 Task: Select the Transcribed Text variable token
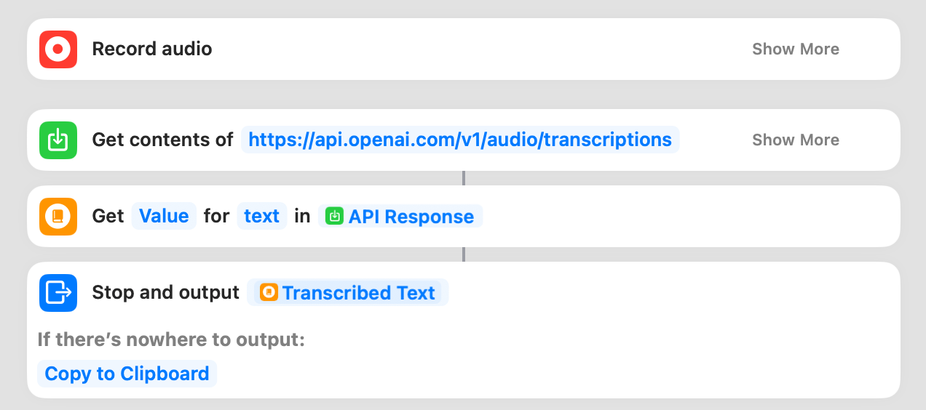(358, 293)
